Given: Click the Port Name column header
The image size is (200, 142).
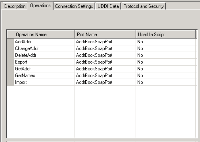Looking at the screenshot, I should [x=87, y=35].
